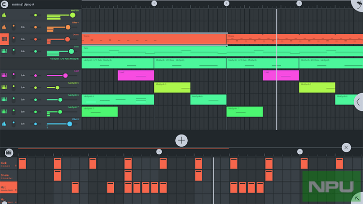
Task: Click the Bass track pan knob
Action: point(35,51)
